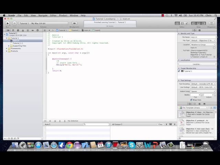Toggle the Breakpoints button in the toolbar
Image resolution: width=220 pixels, height=165 pixels.
coord(75,23)
